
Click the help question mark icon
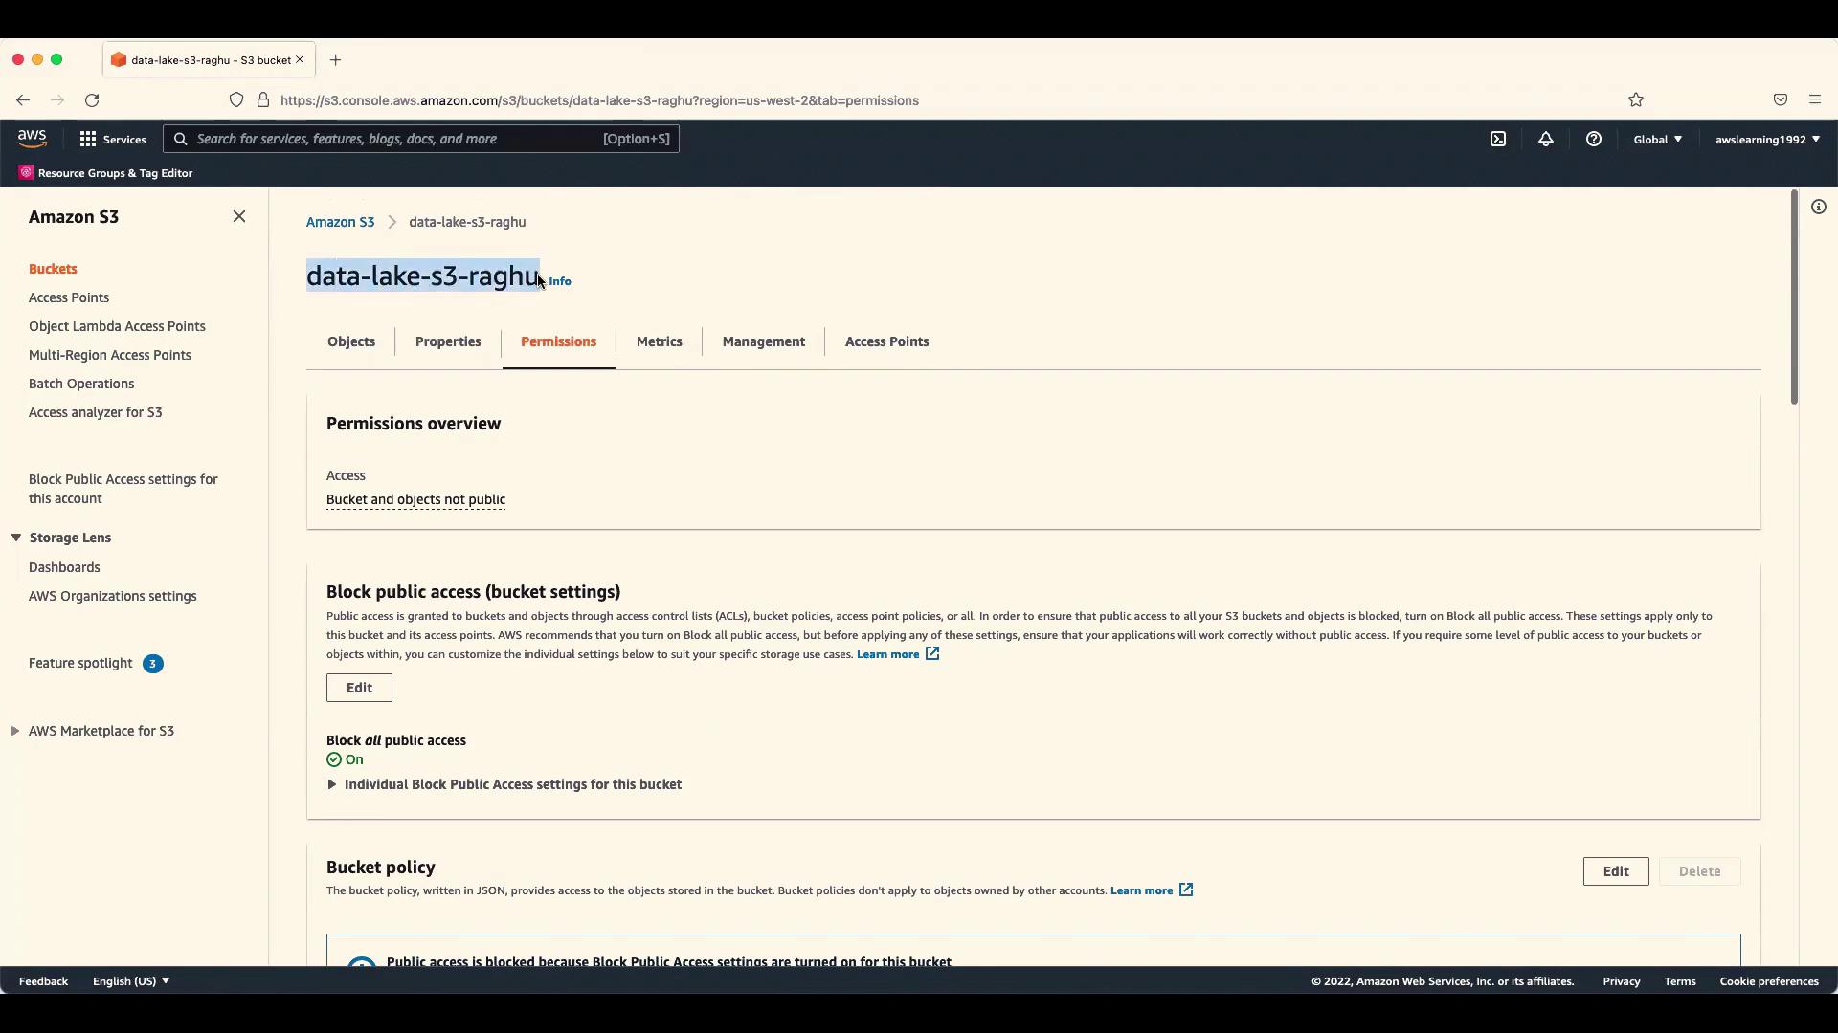(1594, 139)
